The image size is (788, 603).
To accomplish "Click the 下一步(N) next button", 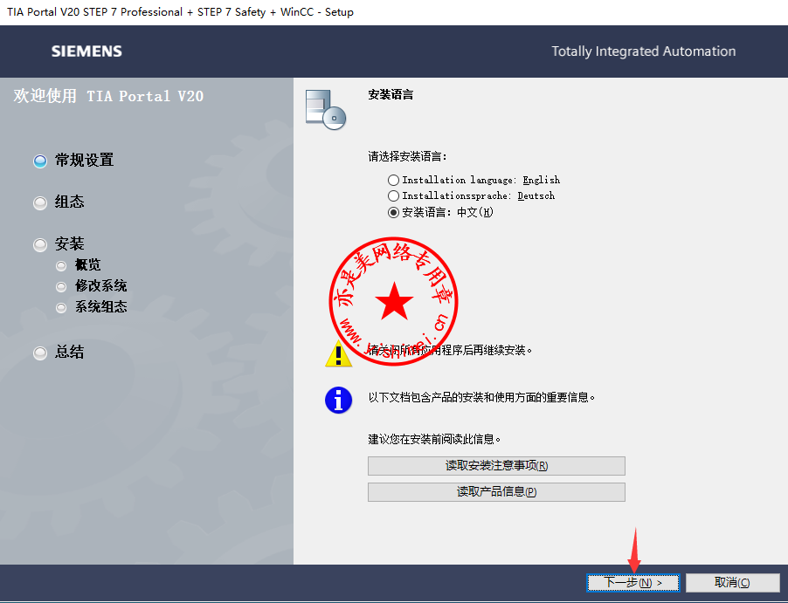I will [x=633, y=582].
